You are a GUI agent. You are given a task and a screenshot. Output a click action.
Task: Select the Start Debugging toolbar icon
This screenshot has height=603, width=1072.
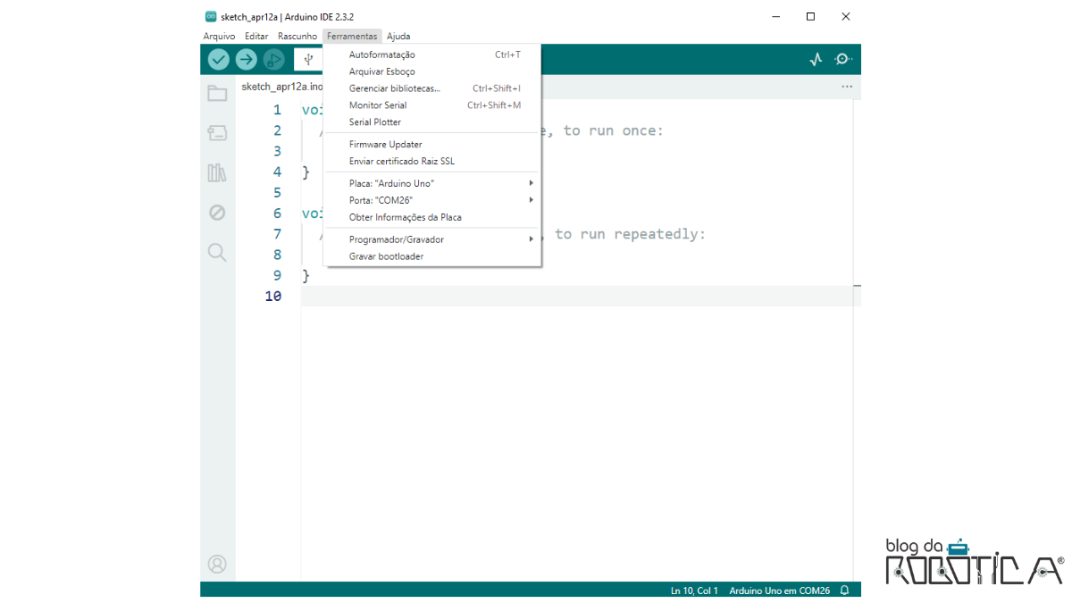coord(273,59)
